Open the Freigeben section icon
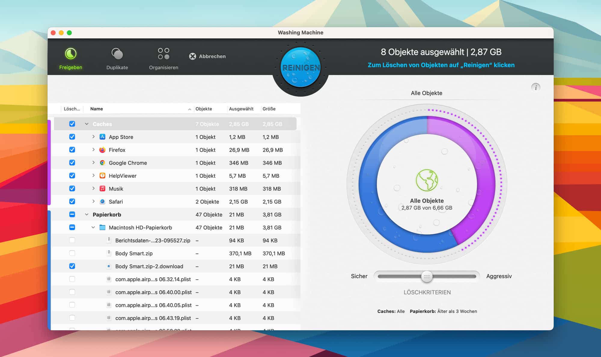This screenshot has height=357, width=601. [71, 54]
